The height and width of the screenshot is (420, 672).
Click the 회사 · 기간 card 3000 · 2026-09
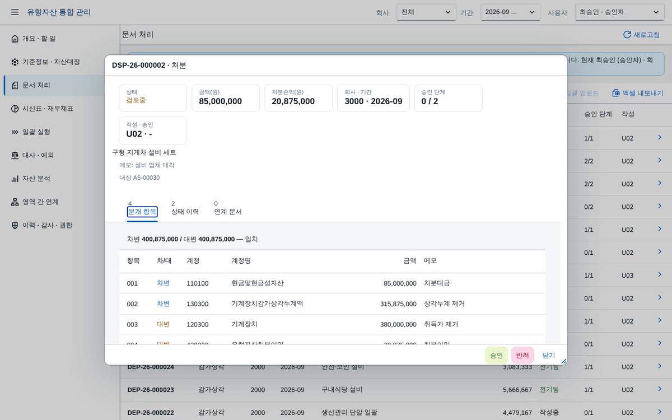pos(374,98)
